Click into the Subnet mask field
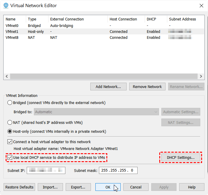Screen dimensions: 208x195 click(118, 170)
